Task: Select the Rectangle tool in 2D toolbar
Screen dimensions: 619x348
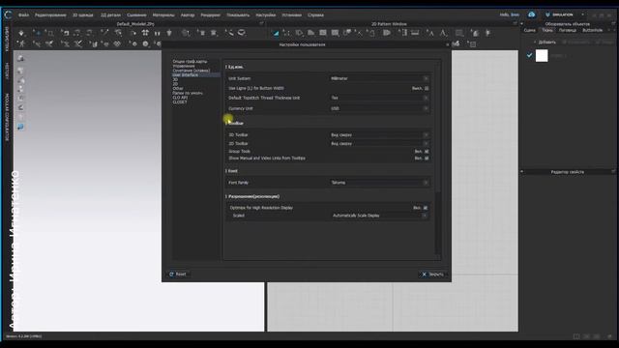Action: pos(323,33)
